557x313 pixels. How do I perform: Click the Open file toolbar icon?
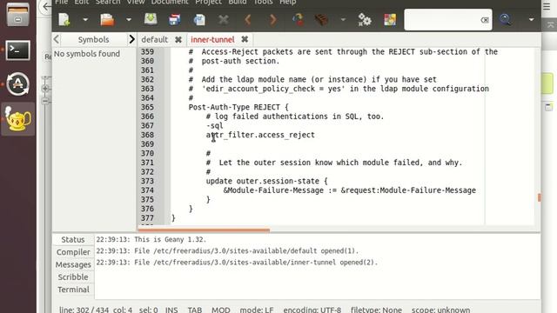tap(107, 20)
